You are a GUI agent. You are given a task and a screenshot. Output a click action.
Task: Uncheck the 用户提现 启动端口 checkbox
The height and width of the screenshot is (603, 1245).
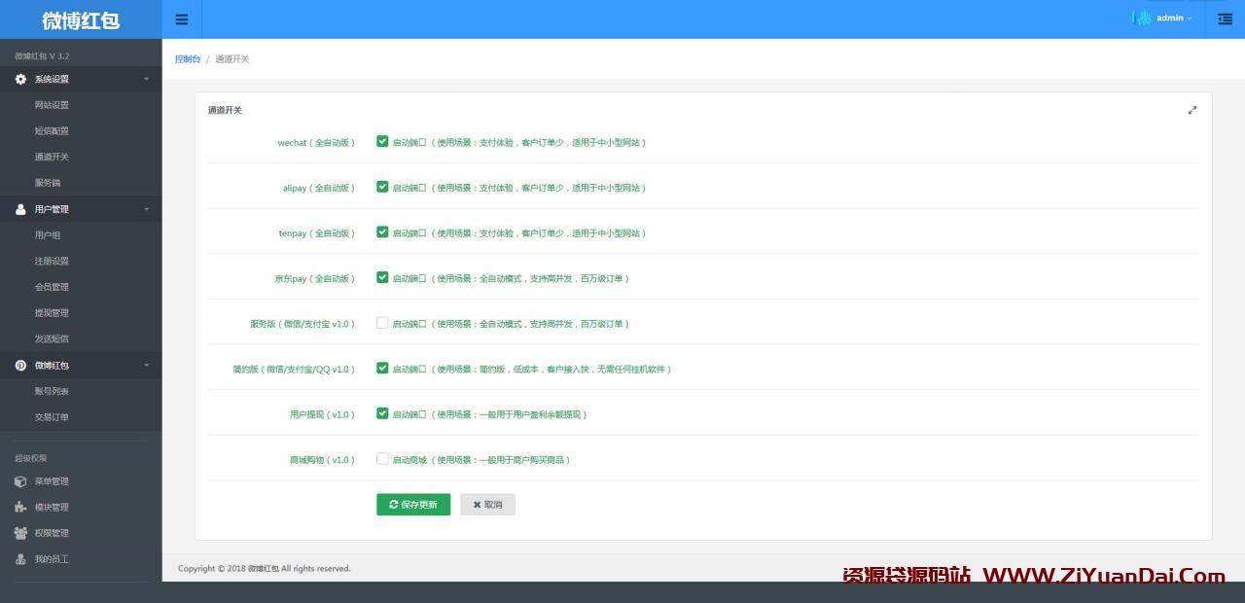(382, 413)
